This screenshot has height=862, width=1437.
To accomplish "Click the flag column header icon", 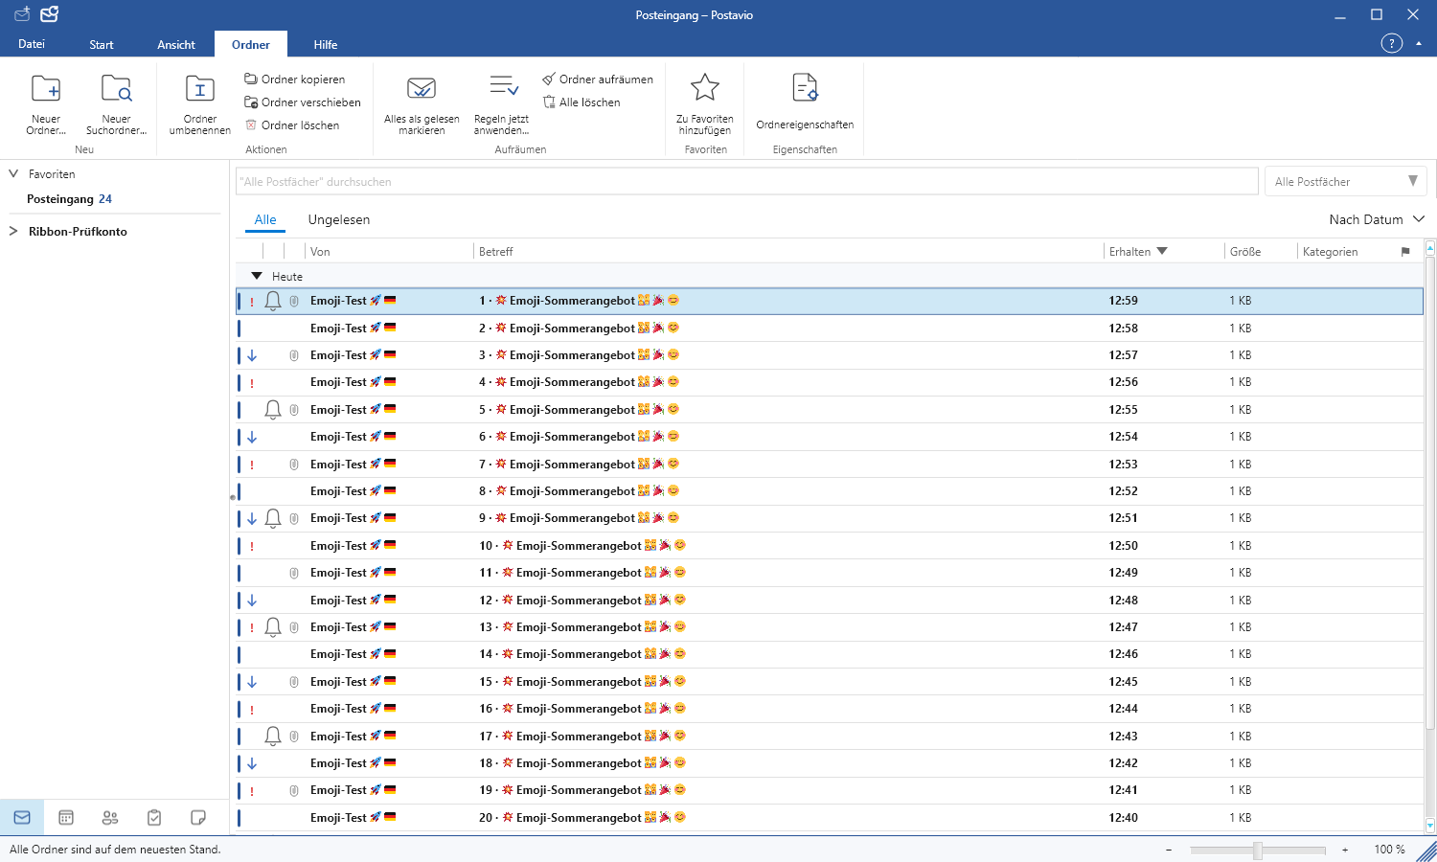I will (1405, 252).
